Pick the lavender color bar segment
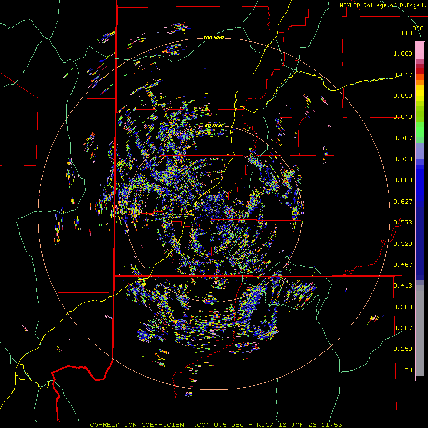This screenshot has height=428, width=428. 420,151
